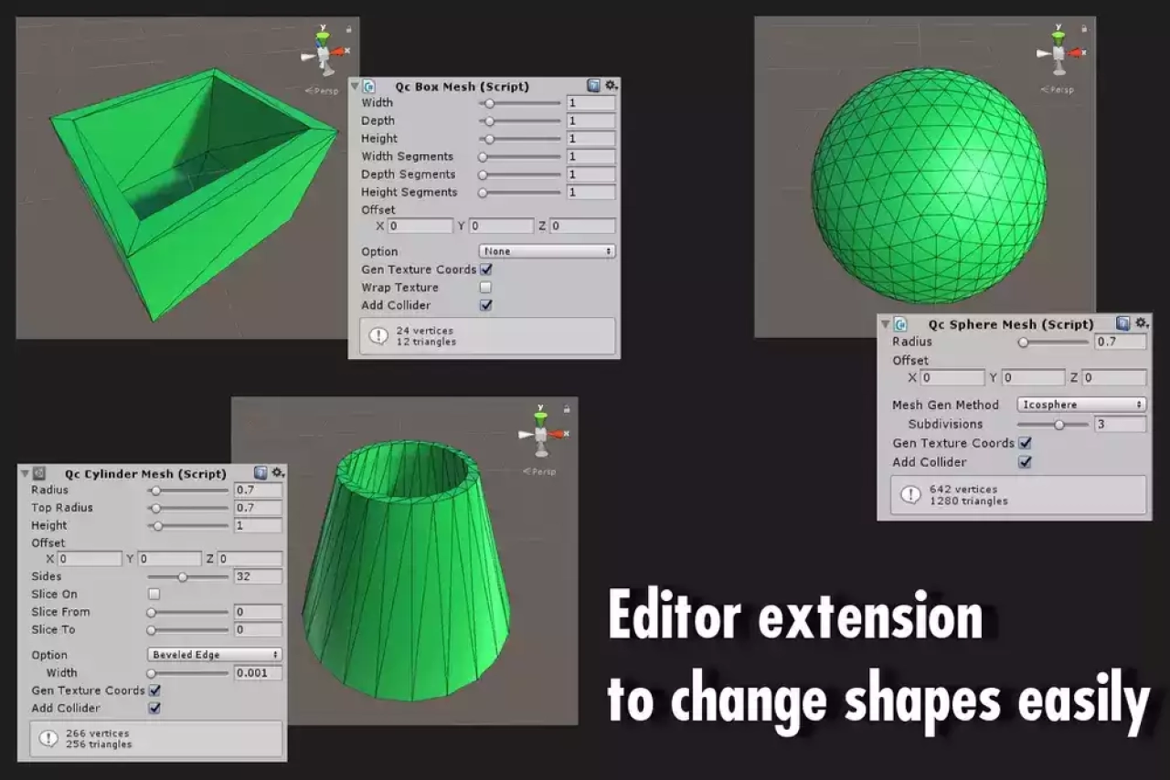Viewport: 1170px width, 780px height.
Task: Open Option dropdown showing None in Box Mesh
Action: pos(547,251)
